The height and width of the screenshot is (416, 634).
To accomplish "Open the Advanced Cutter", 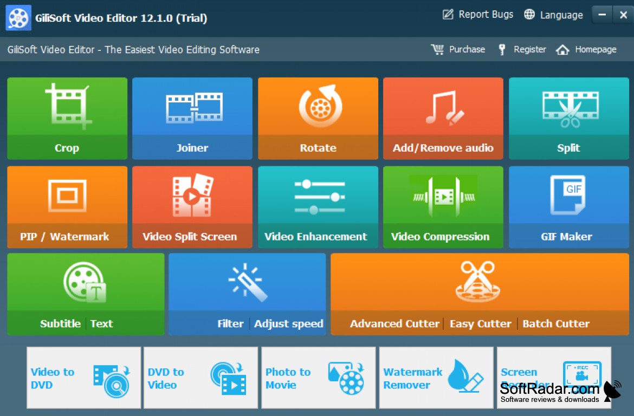I will pyautogui.click(x=394, y=323).
